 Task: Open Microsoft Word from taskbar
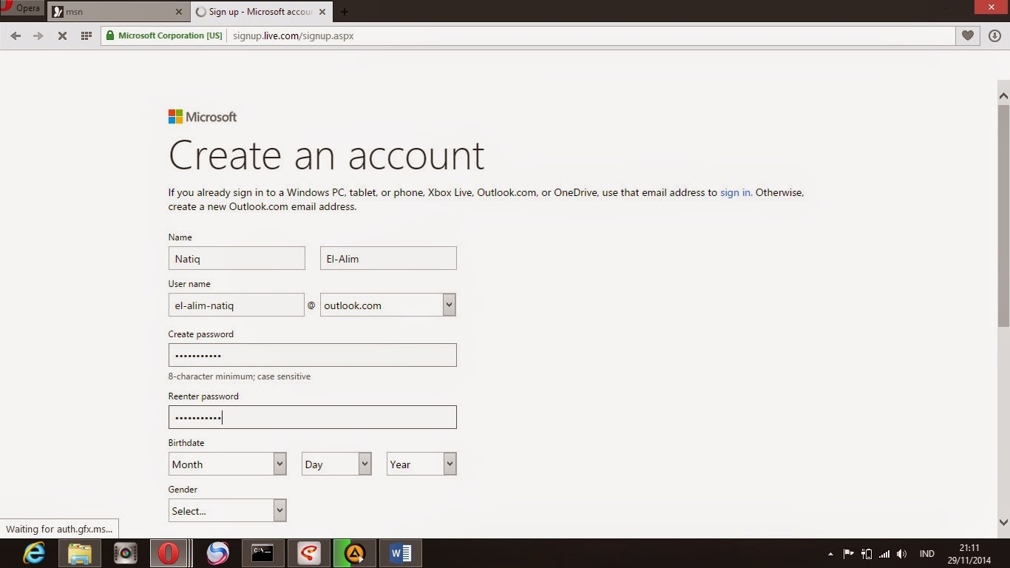point(401,553)
